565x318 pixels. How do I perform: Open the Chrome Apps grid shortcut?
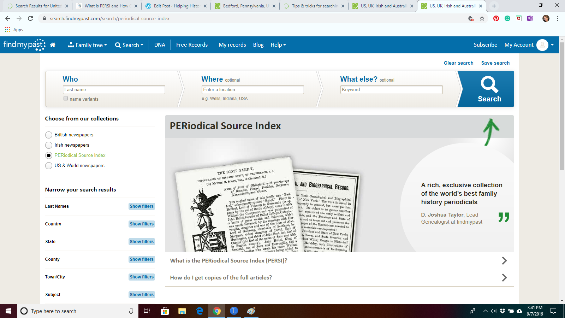pos(8,30)
